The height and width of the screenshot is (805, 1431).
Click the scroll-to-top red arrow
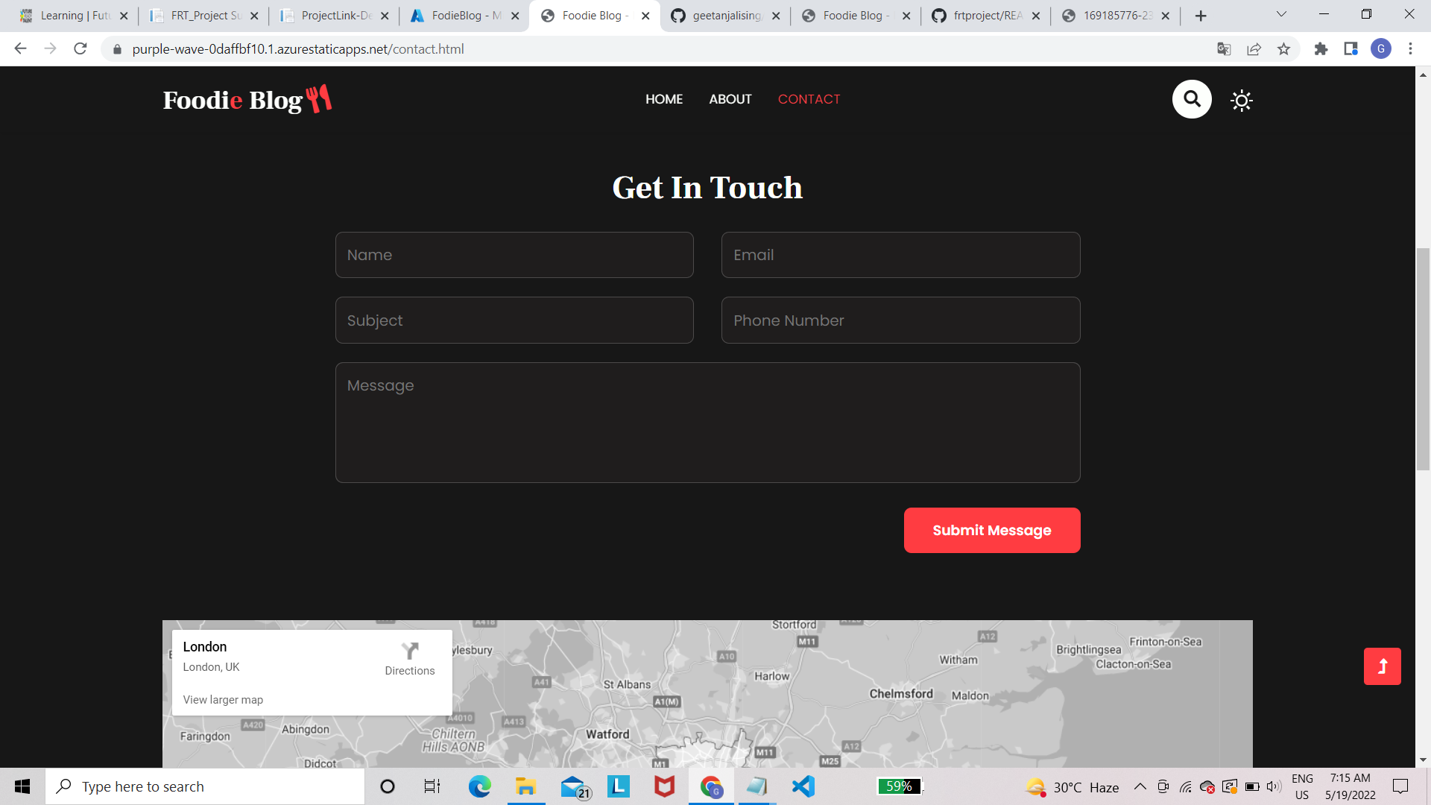[x=1383, y=666]
